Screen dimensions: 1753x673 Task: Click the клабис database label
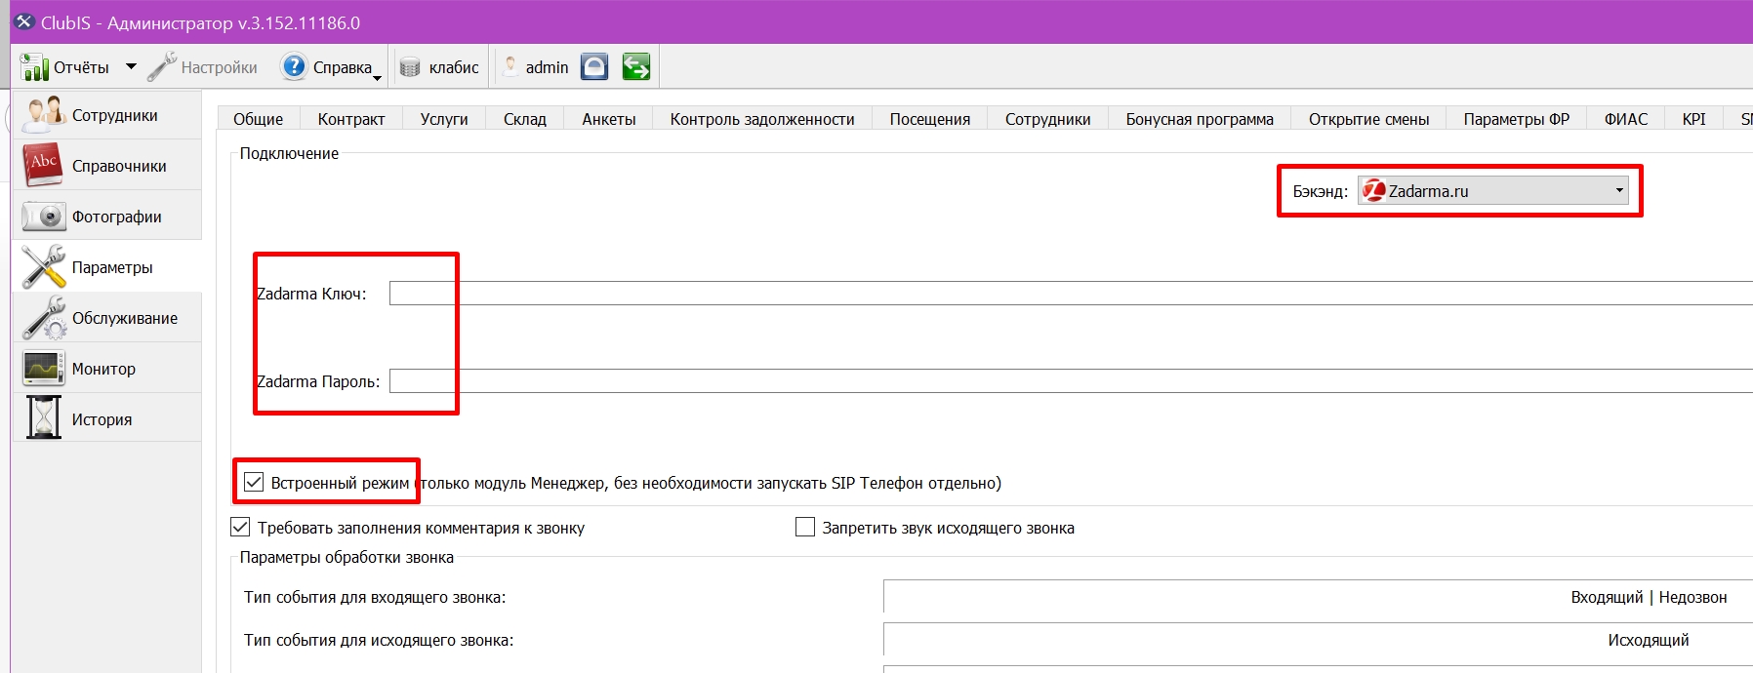point(454,67)
